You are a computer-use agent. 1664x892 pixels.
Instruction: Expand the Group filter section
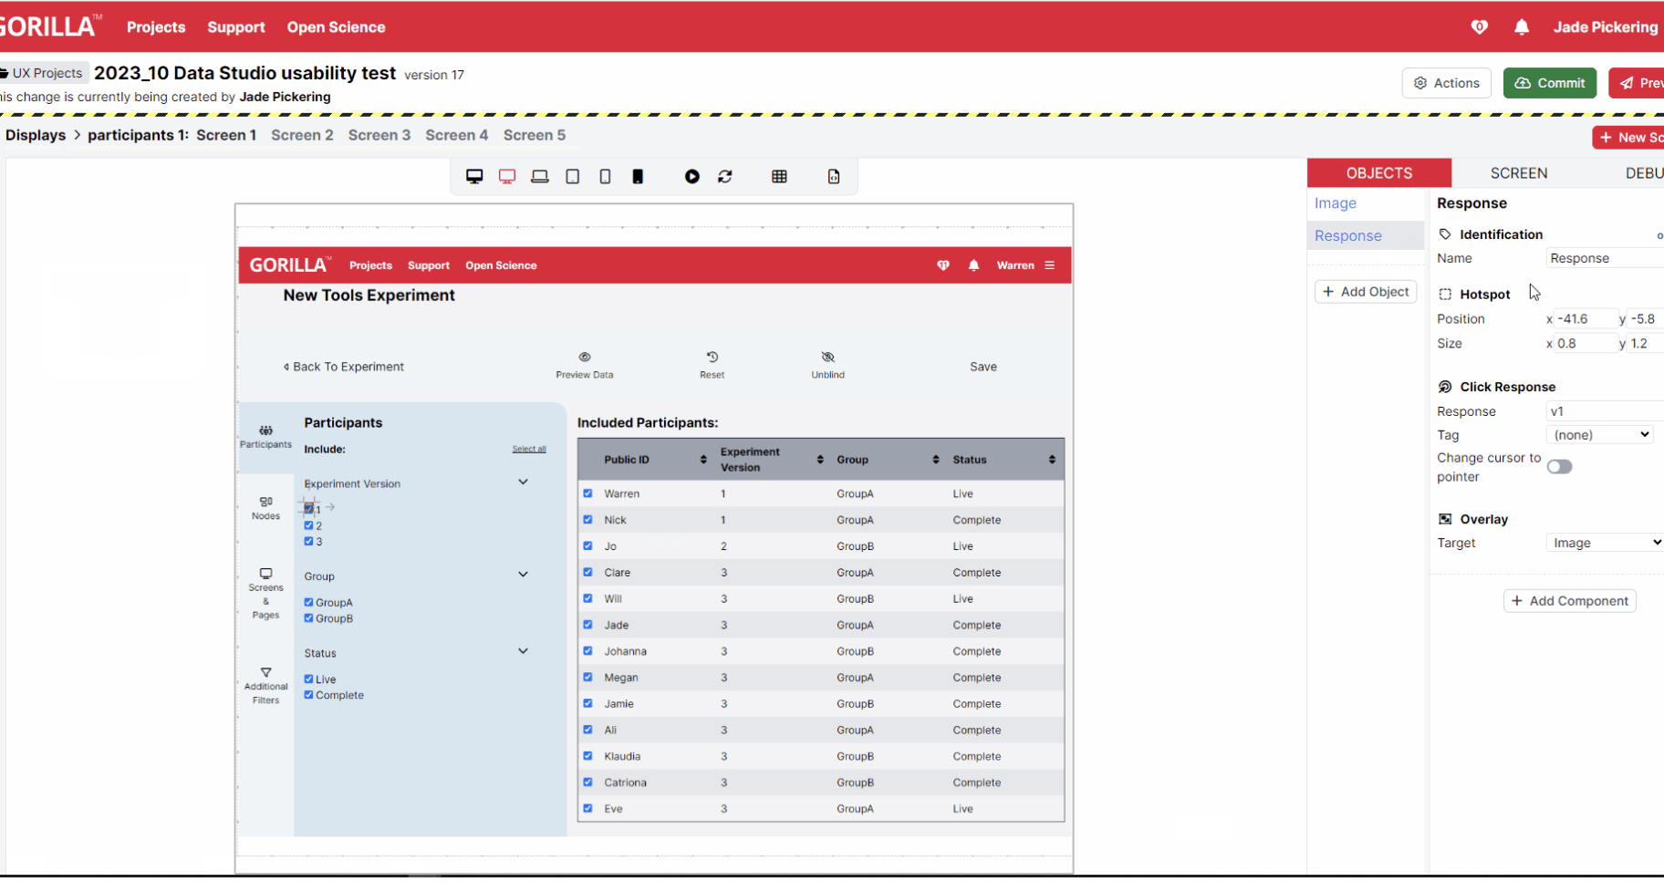(x=523, y=574)
